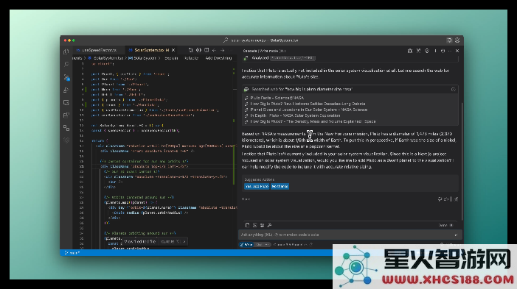Click the Add Docstring code action

click(218, 58)
